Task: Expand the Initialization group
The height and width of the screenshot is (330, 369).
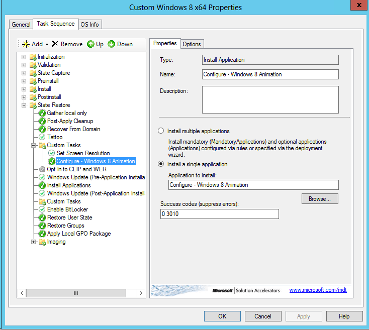Action: [x=24, y=57]
